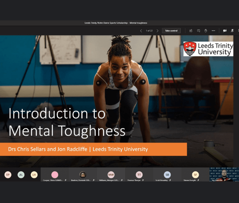Click the muted mic icon beside Morgan Williams

click(122, 180)
